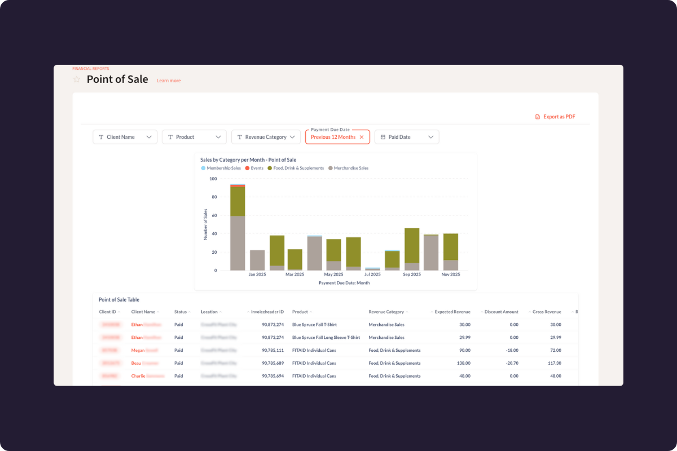The image size is (677, 451).
Task: Clear the Previous 12 Months filter with X
Action: click(362, 137)
